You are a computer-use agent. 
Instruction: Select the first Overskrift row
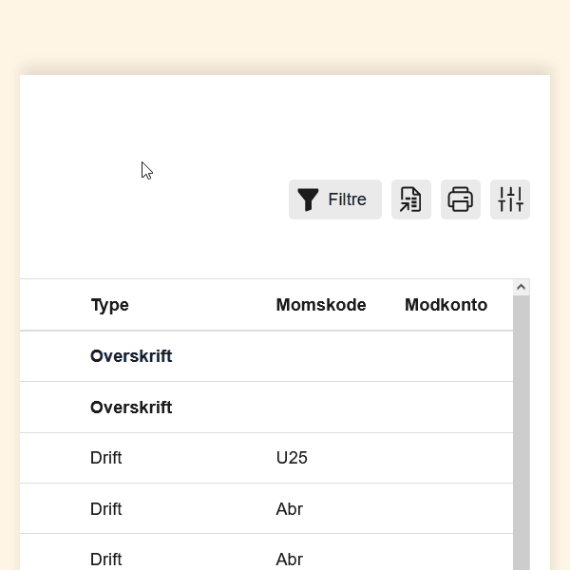point(131,356)
